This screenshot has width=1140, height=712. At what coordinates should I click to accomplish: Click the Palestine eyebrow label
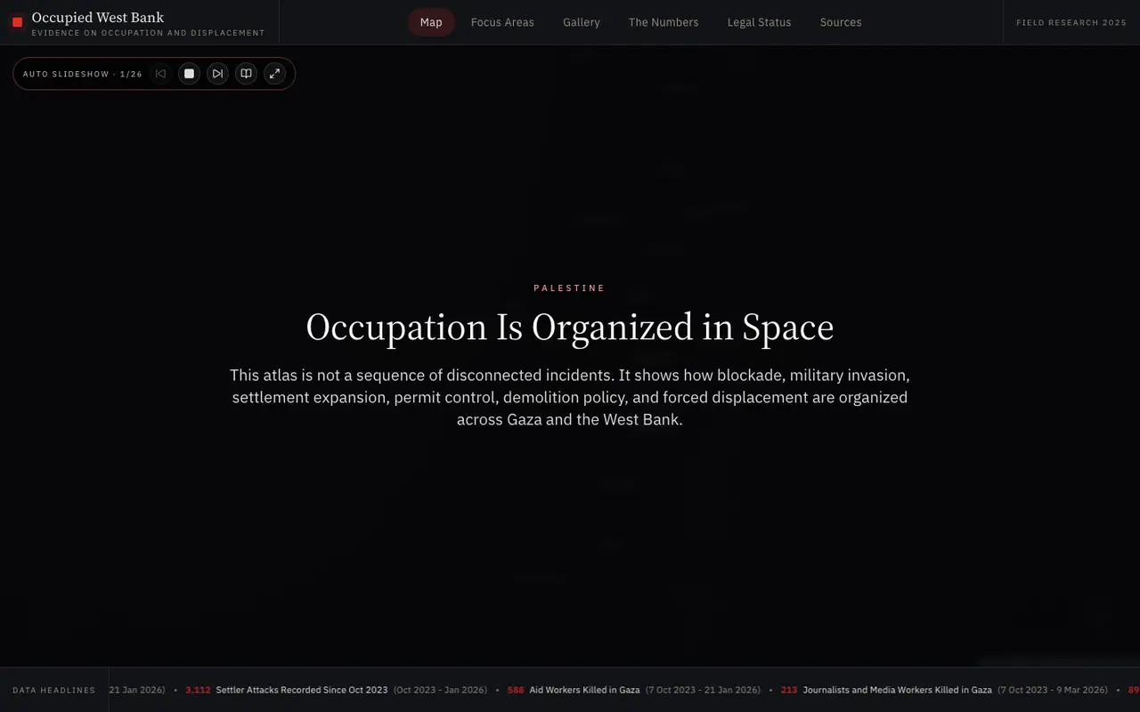pyautogui.click(x=570, y=288)
